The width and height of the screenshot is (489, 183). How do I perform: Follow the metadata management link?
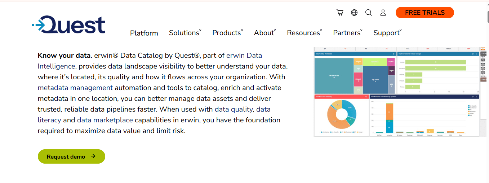(x=75, y=88)
